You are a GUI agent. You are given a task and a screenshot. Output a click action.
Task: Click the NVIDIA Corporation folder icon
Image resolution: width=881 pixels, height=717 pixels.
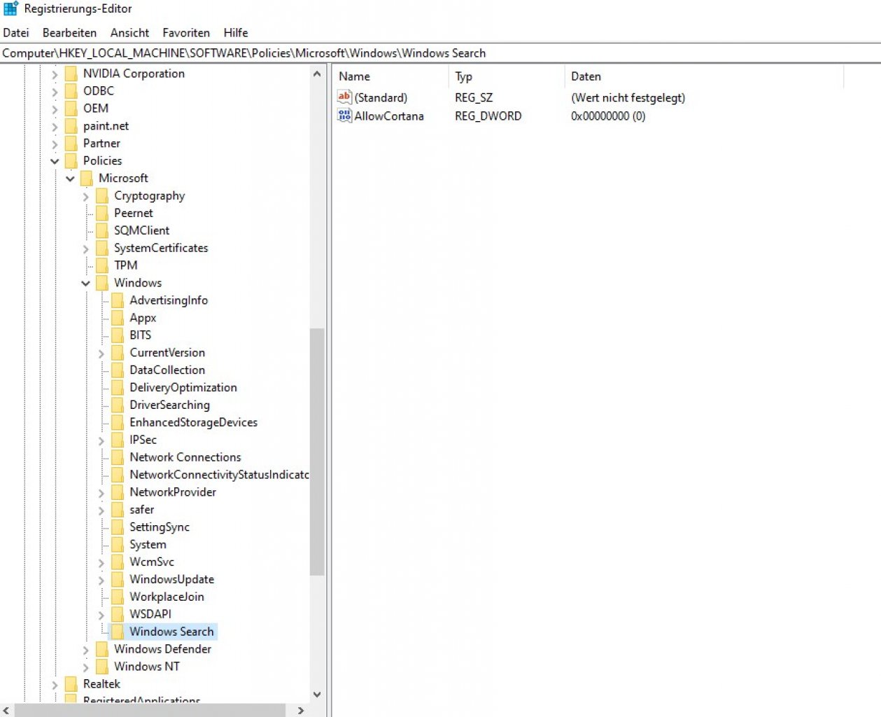(x=71, y=74)
